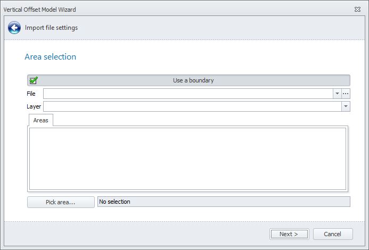369x250 pixels.
Task: Open the File dropdown arrow
Action: pos(337,94)
